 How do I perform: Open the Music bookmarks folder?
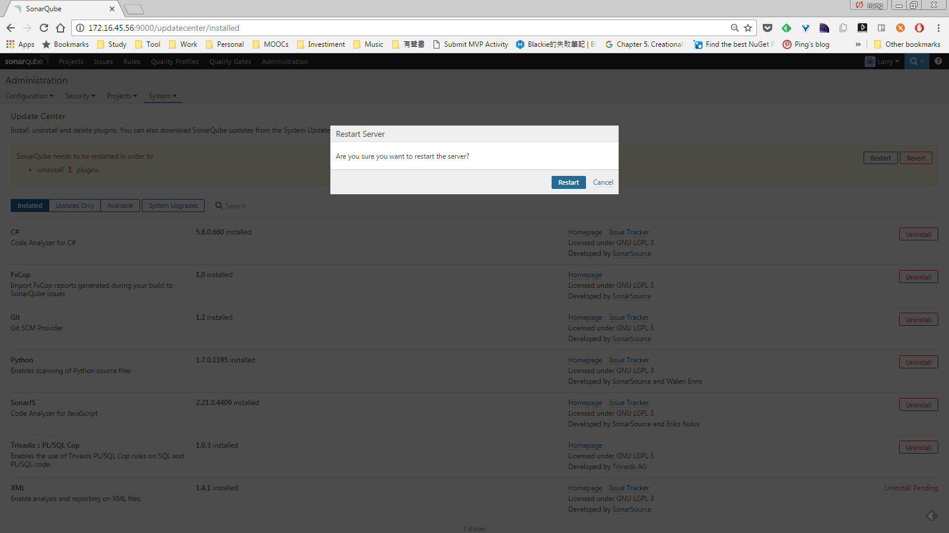click(368, 44)
